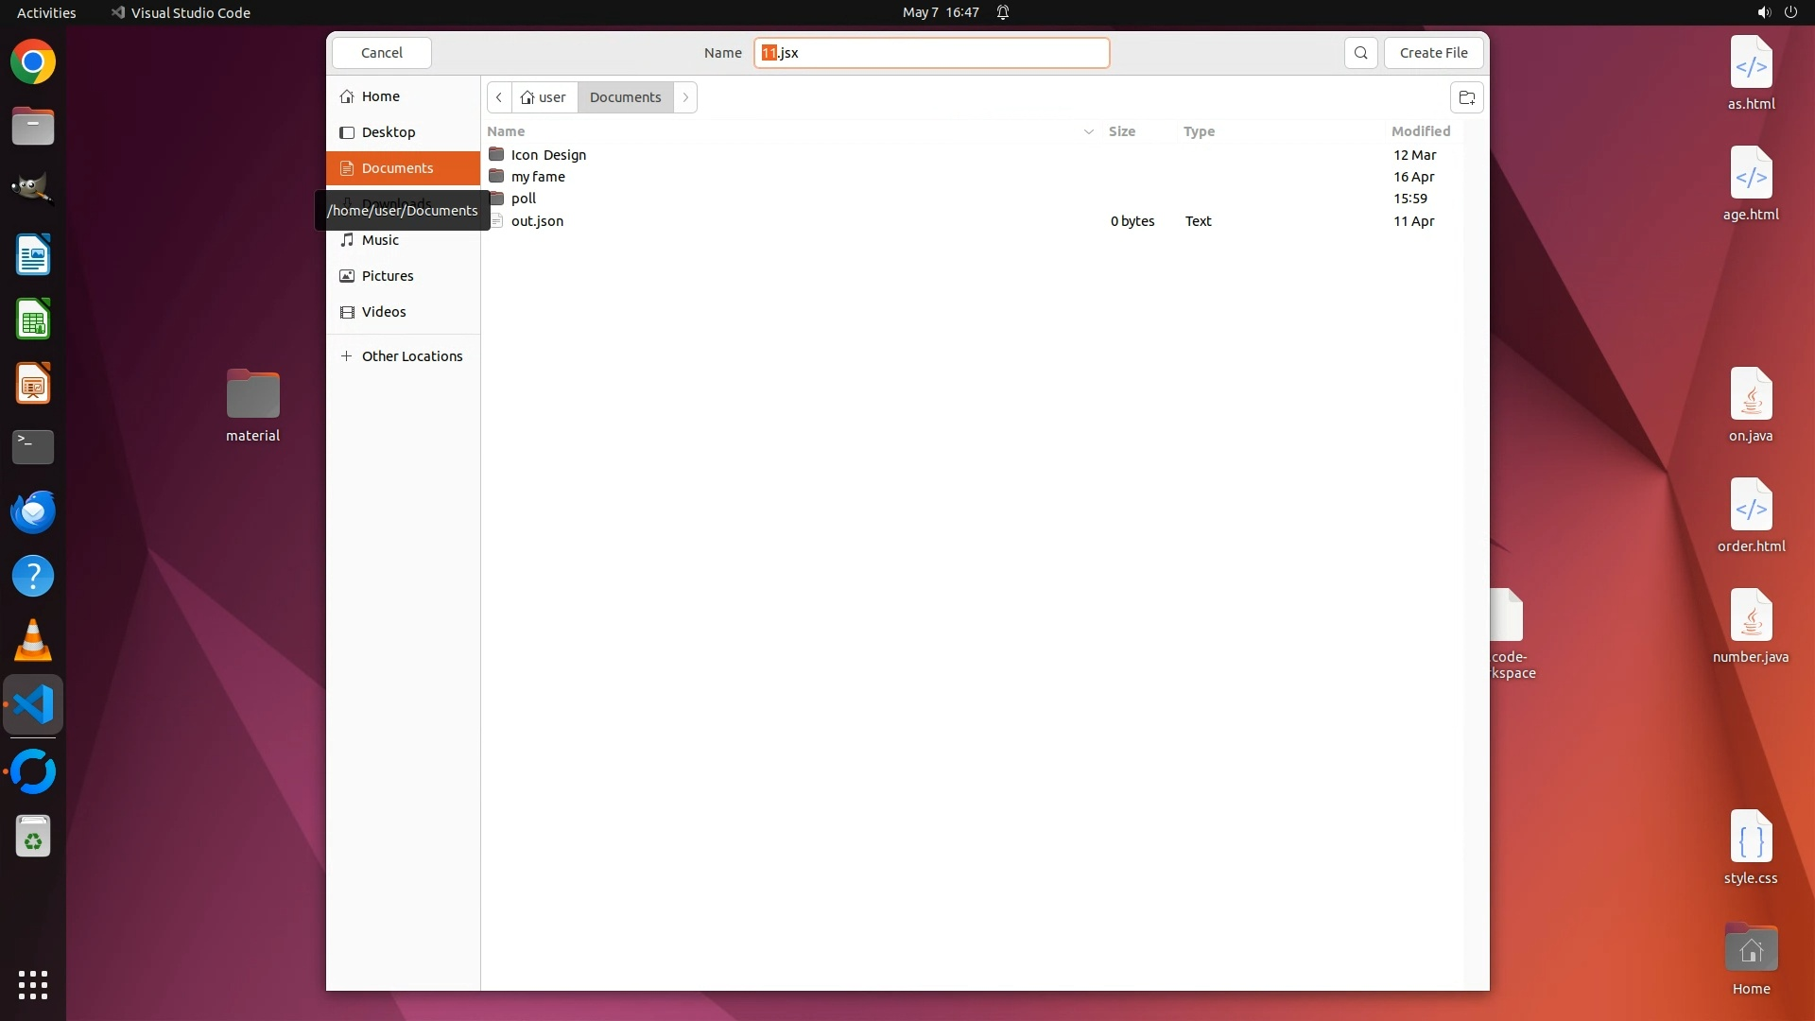
Task: Select Pictures in the sidebar
Action: tap(388, 276)
